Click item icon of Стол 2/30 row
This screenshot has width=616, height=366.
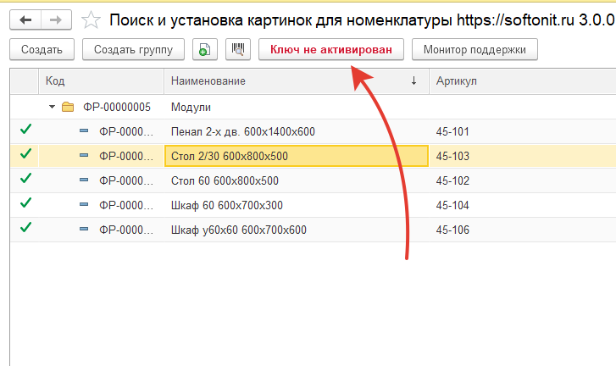pos(84,156)
